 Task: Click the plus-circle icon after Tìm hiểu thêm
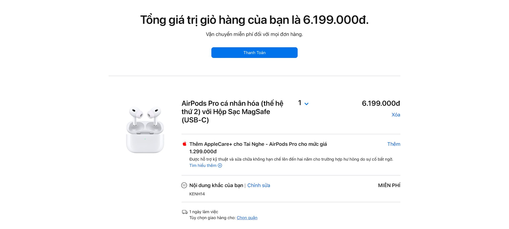pos(220,165)
